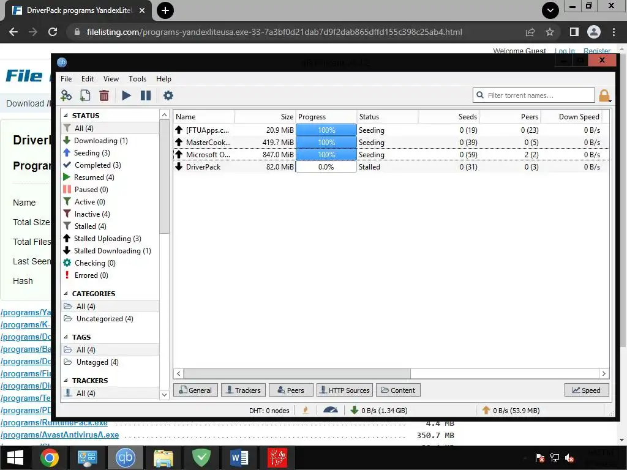Filter by Checking (0) status
The image size is (627, 470).
[95, 263]
